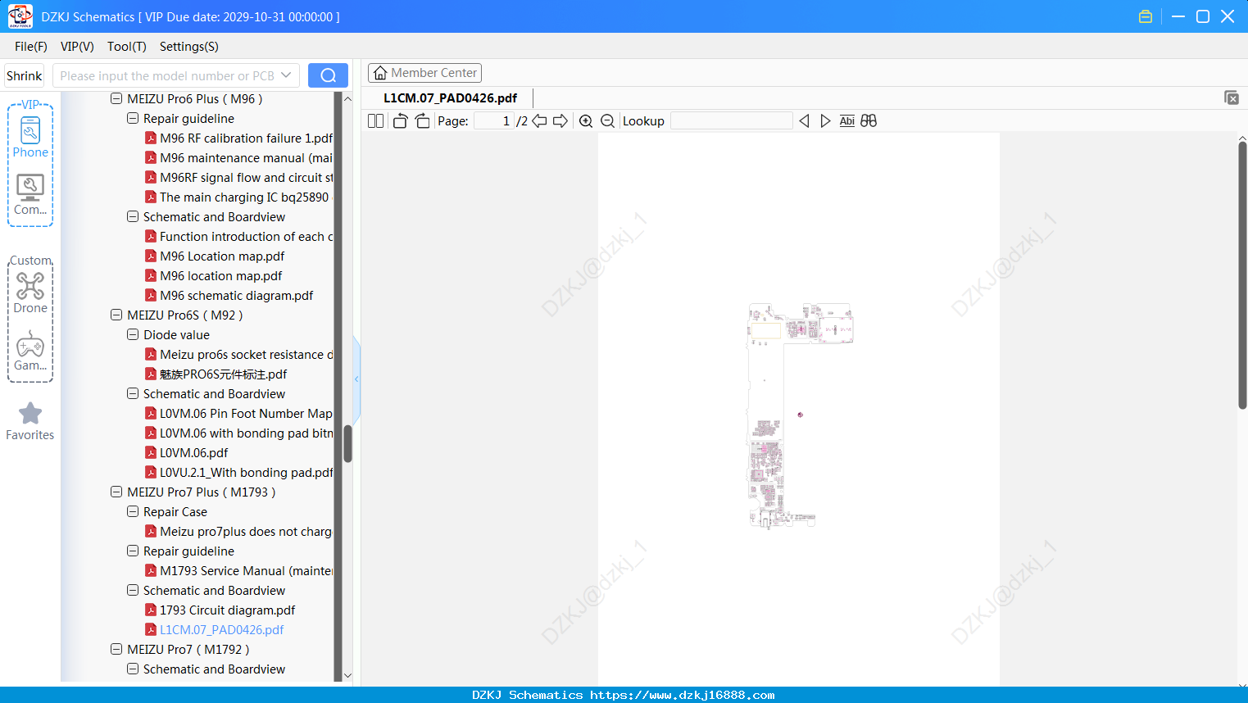Open the model number dropdown arrow
1248x703 pixels.
click(286, 75)
